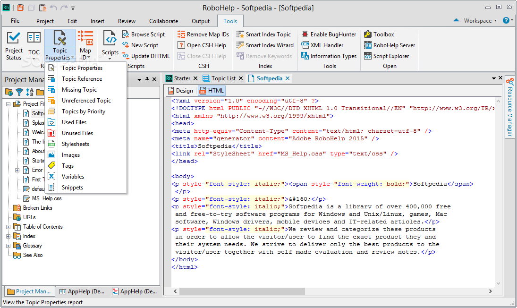
Task: Open Project Manager panel options dropdown
Action: 139,79
